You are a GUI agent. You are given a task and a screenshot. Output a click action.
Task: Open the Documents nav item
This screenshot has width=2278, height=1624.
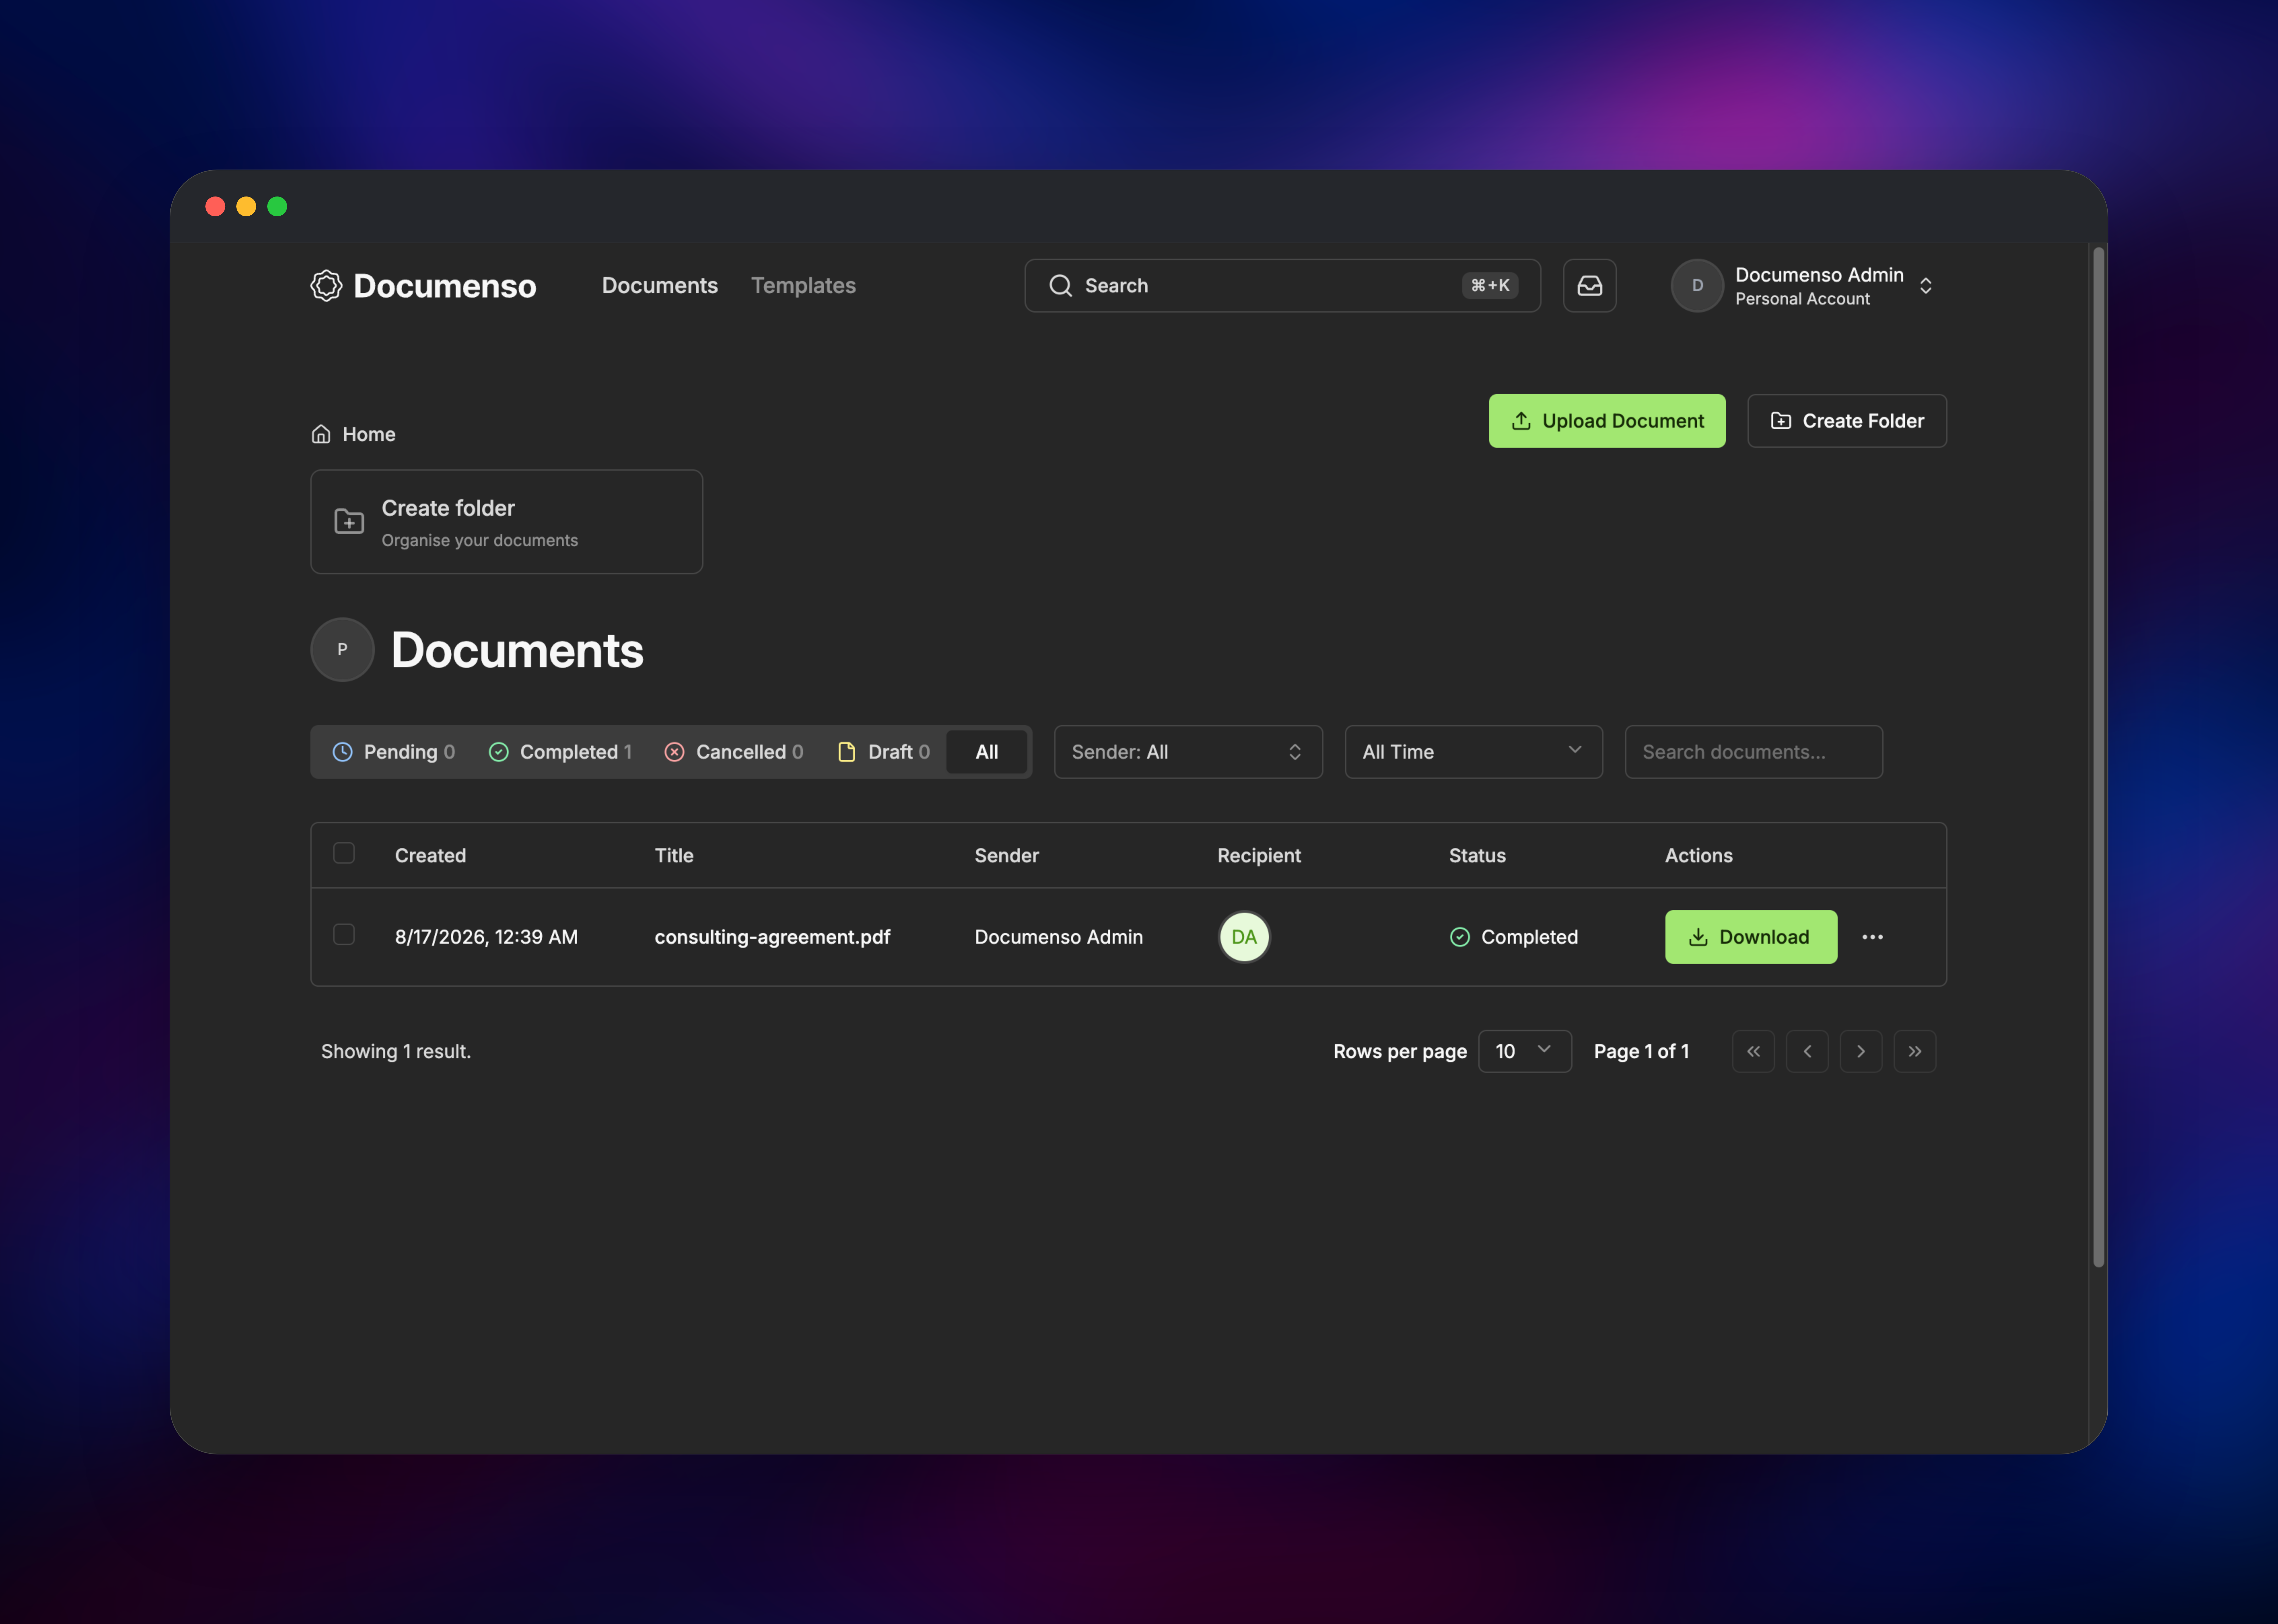click(x=660, y=286)
